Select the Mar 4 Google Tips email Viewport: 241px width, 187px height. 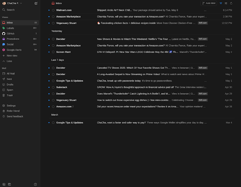pos(53,123)
